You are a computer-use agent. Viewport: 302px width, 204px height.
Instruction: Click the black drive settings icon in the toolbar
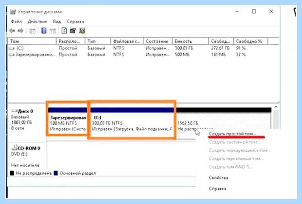(x=73, y=31)
